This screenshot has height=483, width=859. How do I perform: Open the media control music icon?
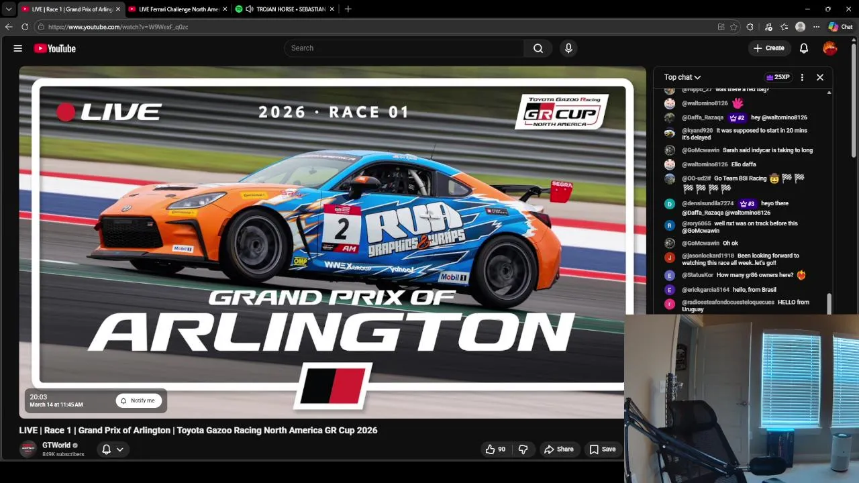pos(768,27)
